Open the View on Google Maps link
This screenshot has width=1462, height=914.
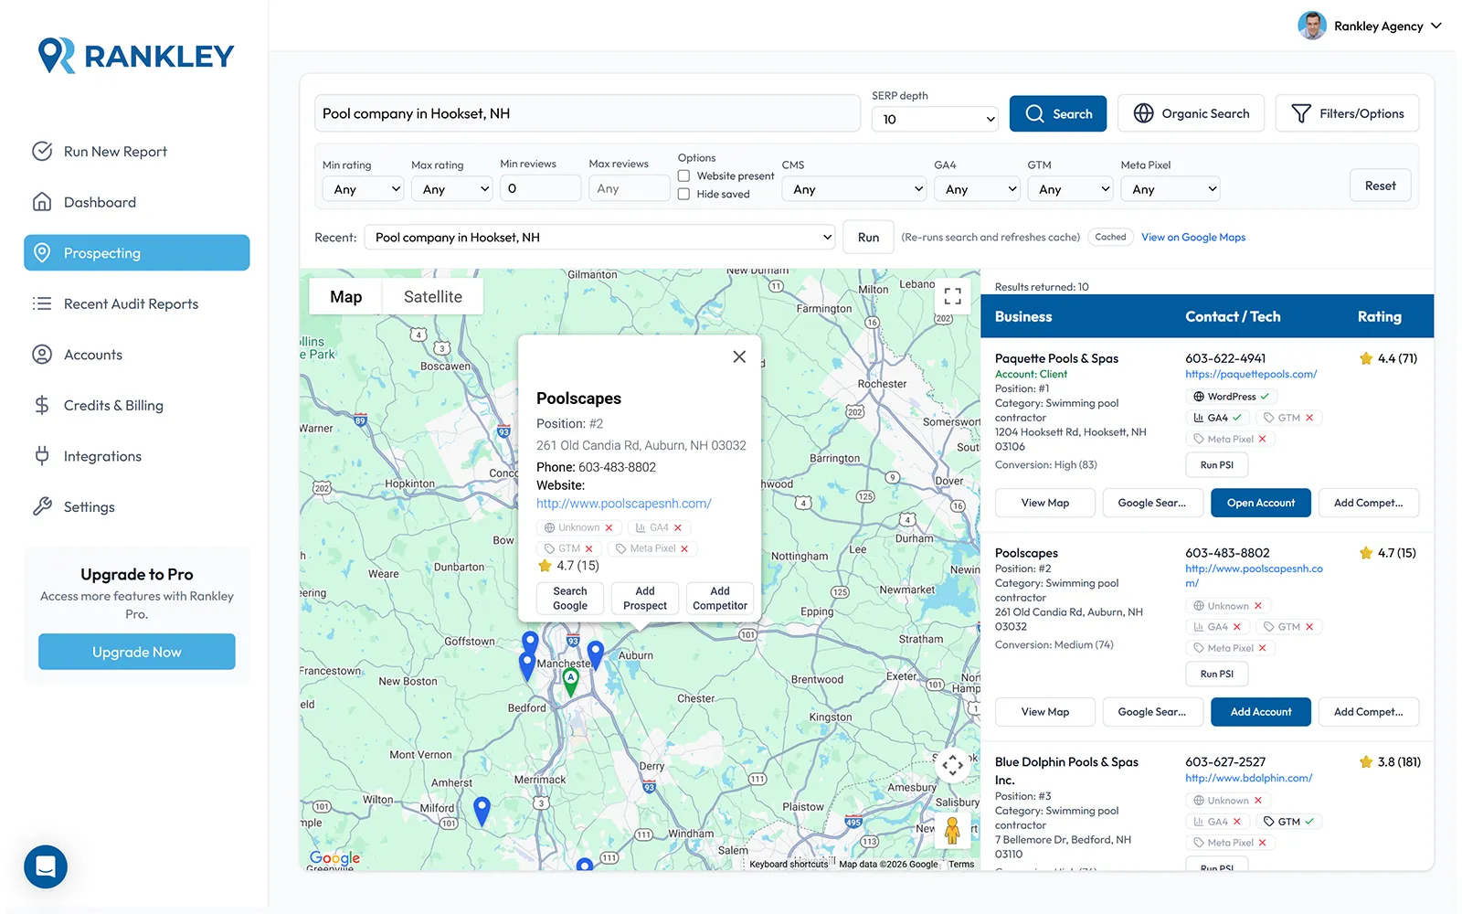(1192, 237)
